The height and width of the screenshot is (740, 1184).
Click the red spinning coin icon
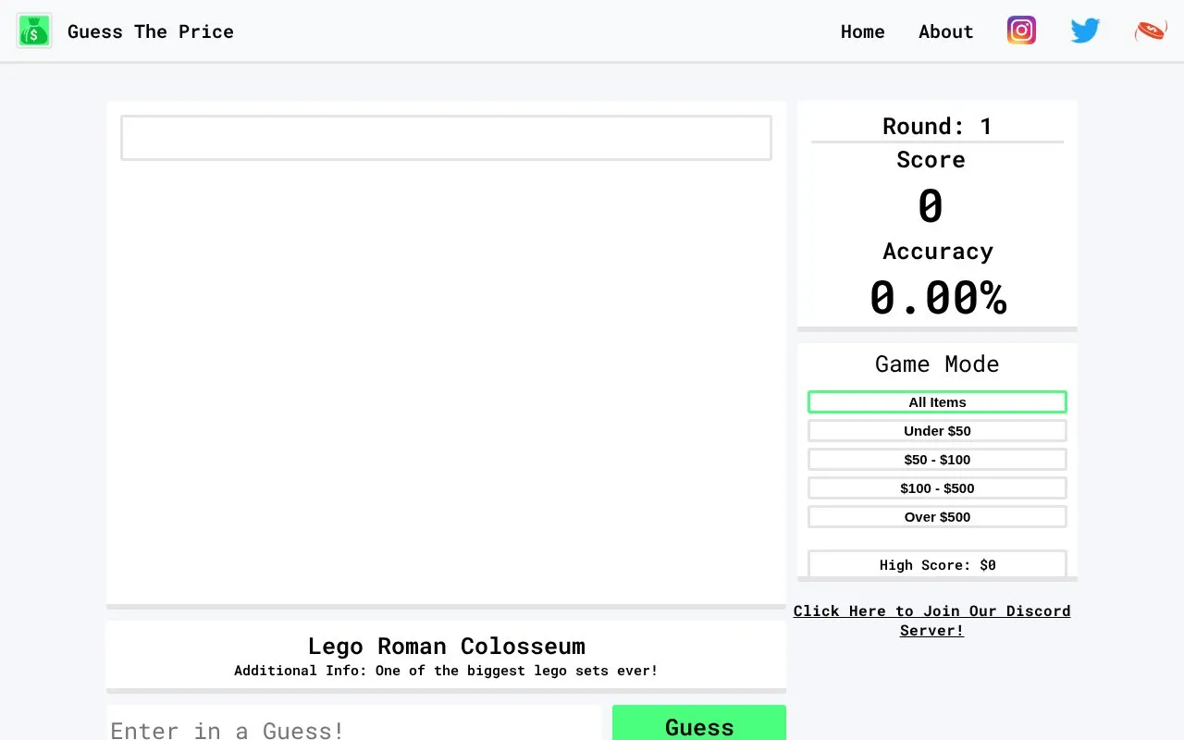point(1151,31)
